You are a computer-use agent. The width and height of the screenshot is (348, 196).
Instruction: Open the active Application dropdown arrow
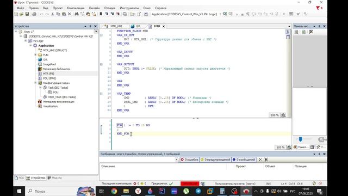(x=220, y=14)
